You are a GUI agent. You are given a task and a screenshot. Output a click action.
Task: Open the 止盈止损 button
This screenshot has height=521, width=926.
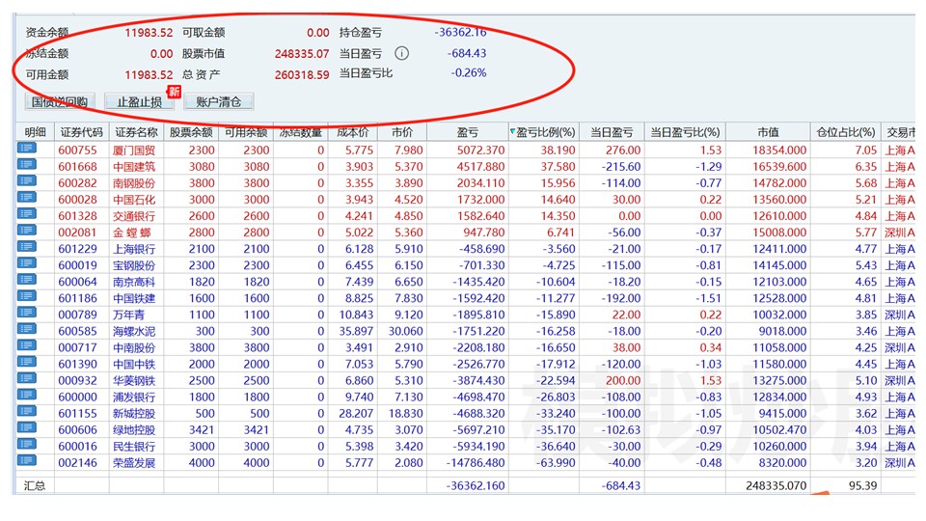[139, 101]
